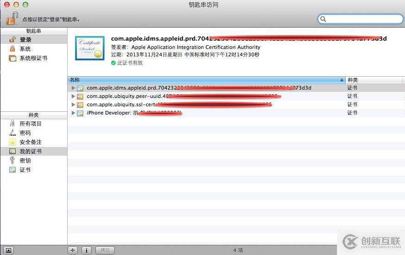Viewport: 405px width, 255px height.
Task: Click the 安全备注 note icon
Action: tap(12, 142)
